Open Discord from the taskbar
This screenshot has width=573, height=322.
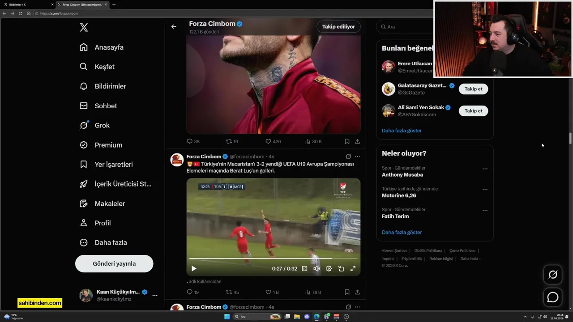(x=307, y=317)
